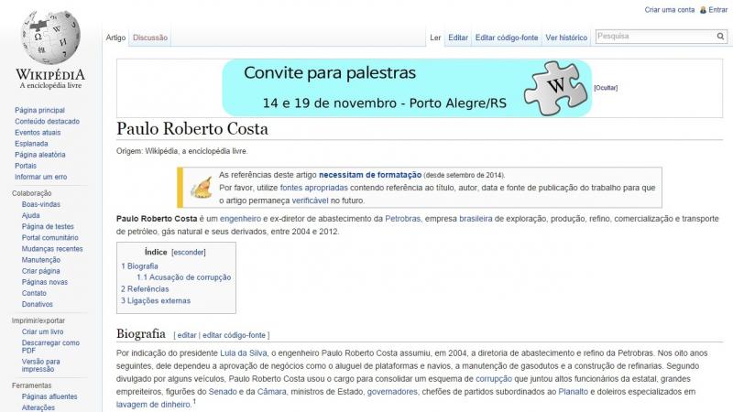Open the Editar tab
The image size is (733, 412).
[458, 38]
